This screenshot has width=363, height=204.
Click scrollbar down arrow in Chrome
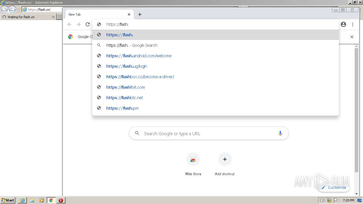click(356, 194)
